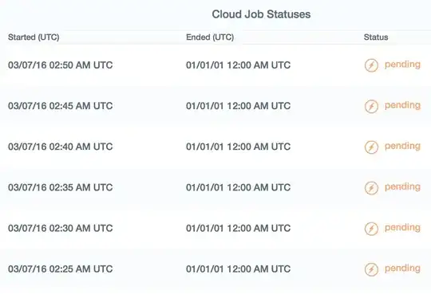Click pending lightning icon for 02:30 AM job
The image size is (431, 294).
371,229
